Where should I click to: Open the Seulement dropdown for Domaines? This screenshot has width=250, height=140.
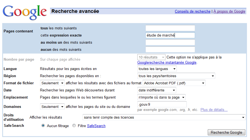point(52,107)
